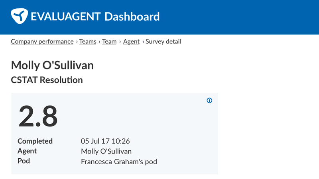This screenshot has height=179, width=319.
Task: Select the Molly O'Sullivan page heading
Action: [x=52, y=65]
